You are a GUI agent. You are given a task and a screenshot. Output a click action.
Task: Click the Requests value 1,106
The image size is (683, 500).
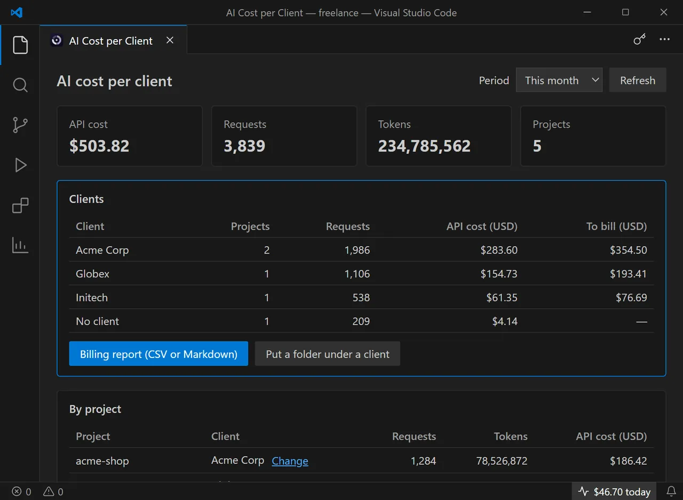pyautogui.click(x=357, y=274)
